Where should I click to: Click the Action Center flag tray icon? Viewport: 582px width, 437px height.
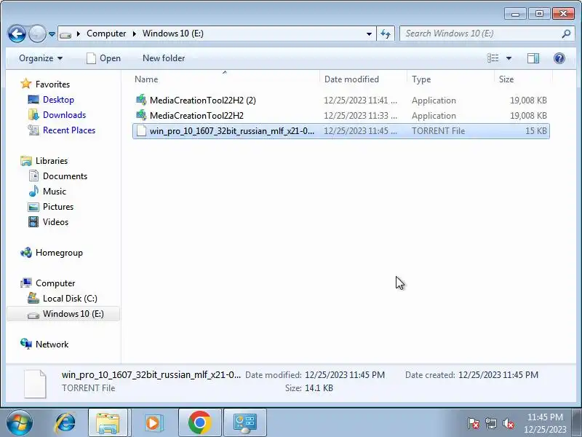coord(474,423)
